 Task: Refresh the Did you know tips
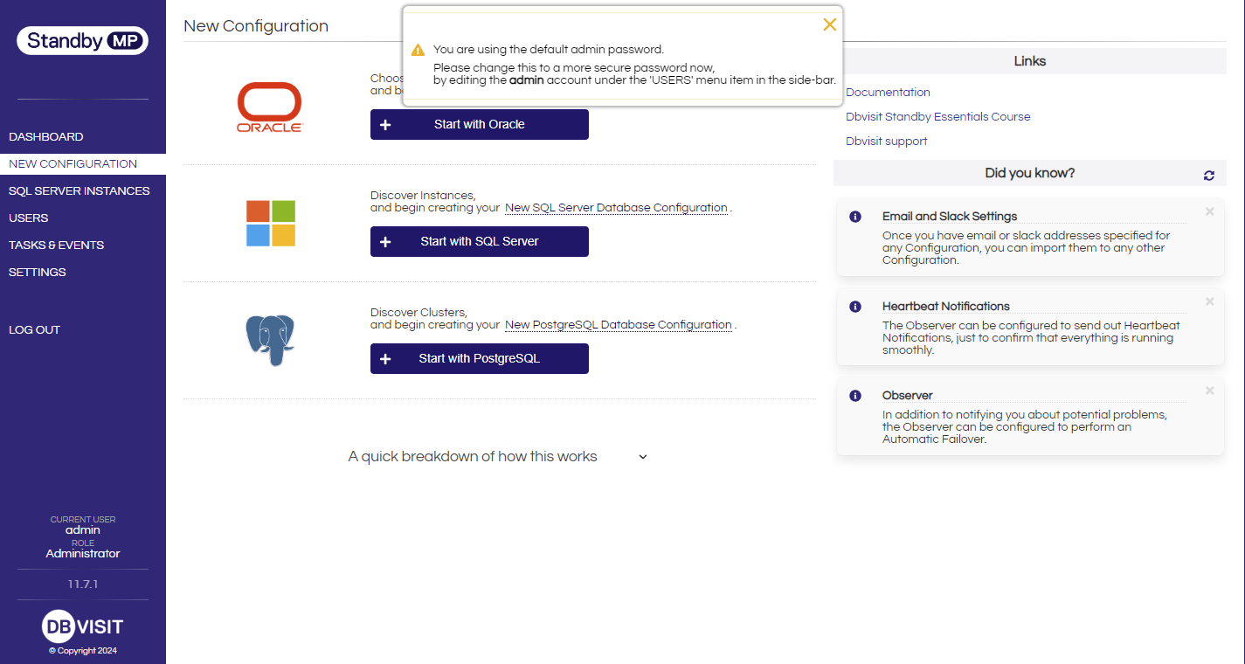[x=1209, y=176]
